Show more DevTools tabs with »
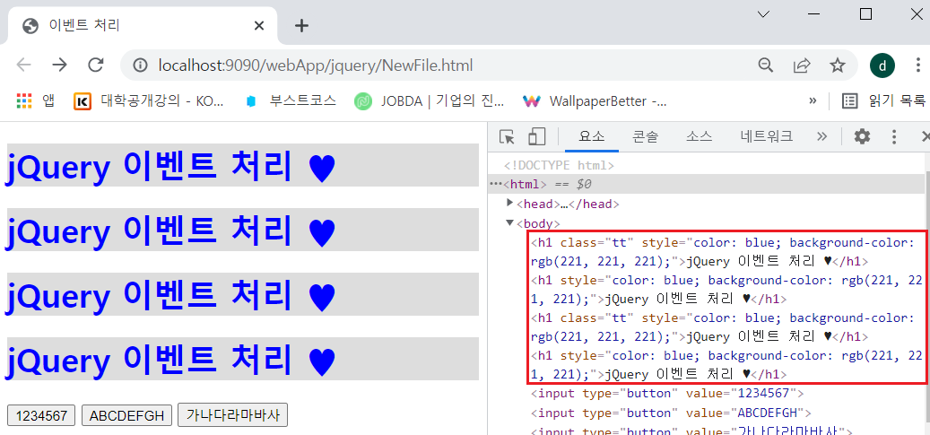The height and width of the screenshot is (435, 930). click(821, 136)
